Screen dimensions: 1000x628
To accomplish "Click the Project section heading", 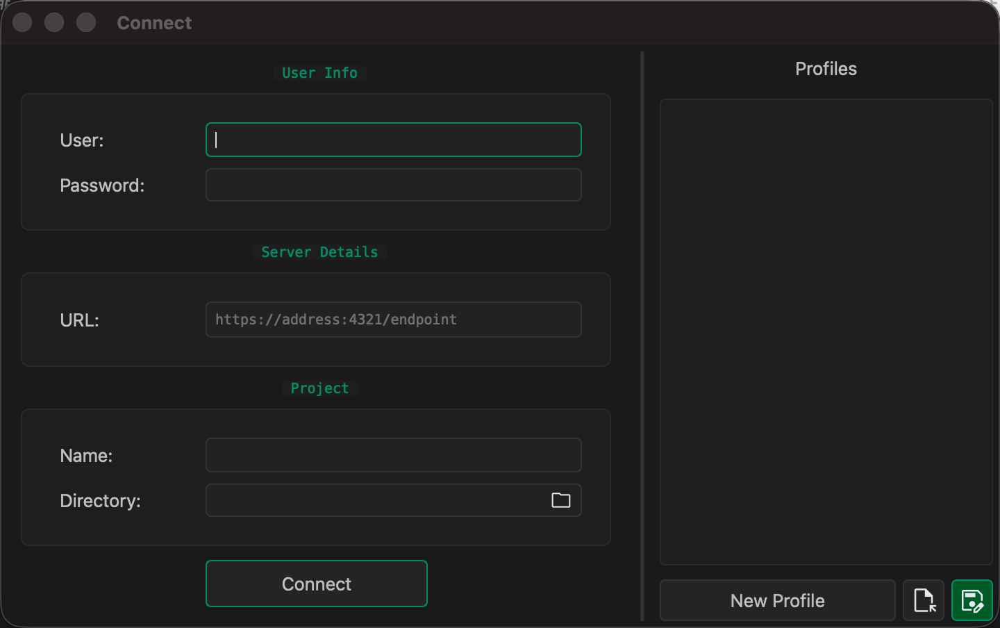I will 319,388.
